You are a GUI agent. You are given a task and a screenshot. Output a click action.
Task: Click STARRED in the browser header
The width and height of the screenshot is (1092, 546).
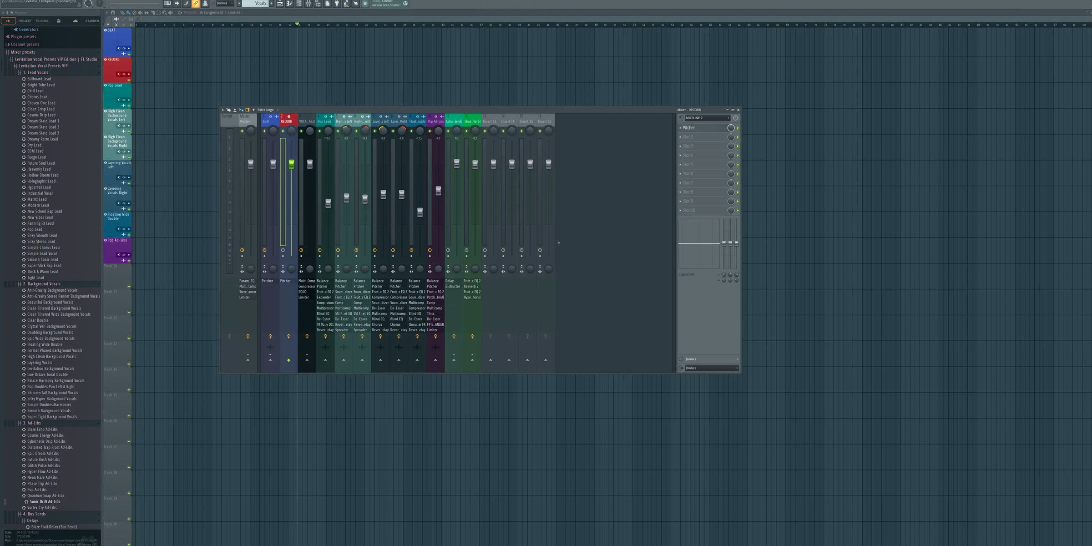pyautogui.click(x=92, y=20)
